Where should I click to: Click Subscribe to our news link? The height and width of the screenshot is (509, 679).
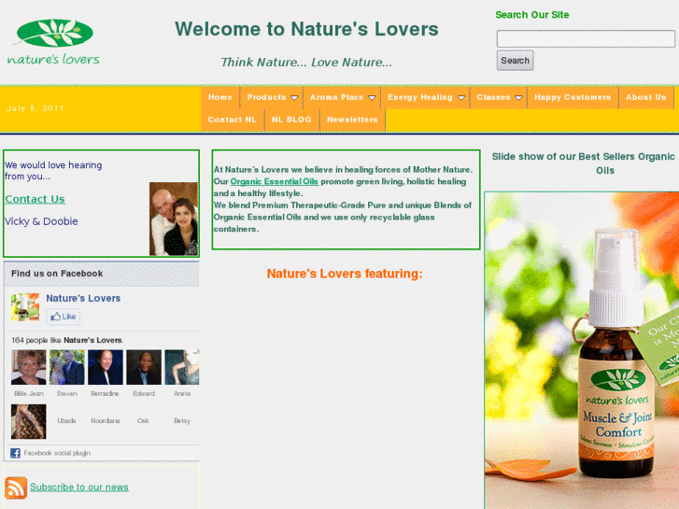point(79,488)
